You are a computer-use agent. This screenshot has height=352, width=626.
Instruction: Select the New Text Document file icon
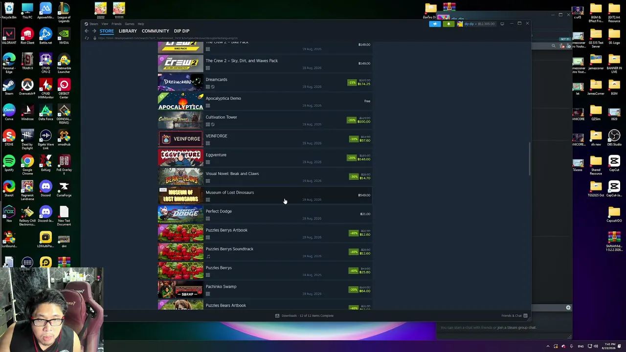[64, 216]
